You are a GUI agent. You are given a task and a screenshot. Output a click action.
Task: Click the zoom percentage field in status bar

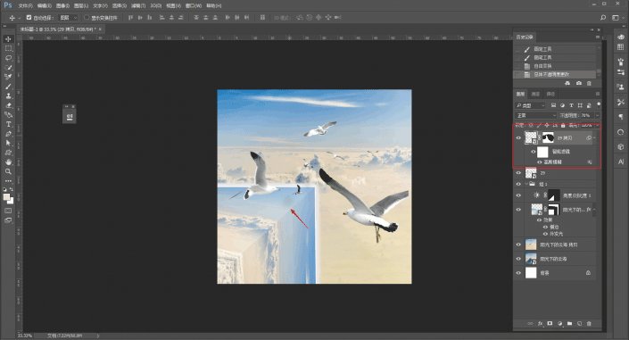[x=25, y=336]
